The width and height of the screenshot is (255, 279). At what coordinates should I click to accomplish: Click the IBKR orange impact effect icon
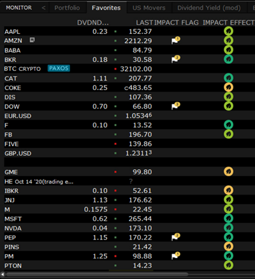point(228,190)
